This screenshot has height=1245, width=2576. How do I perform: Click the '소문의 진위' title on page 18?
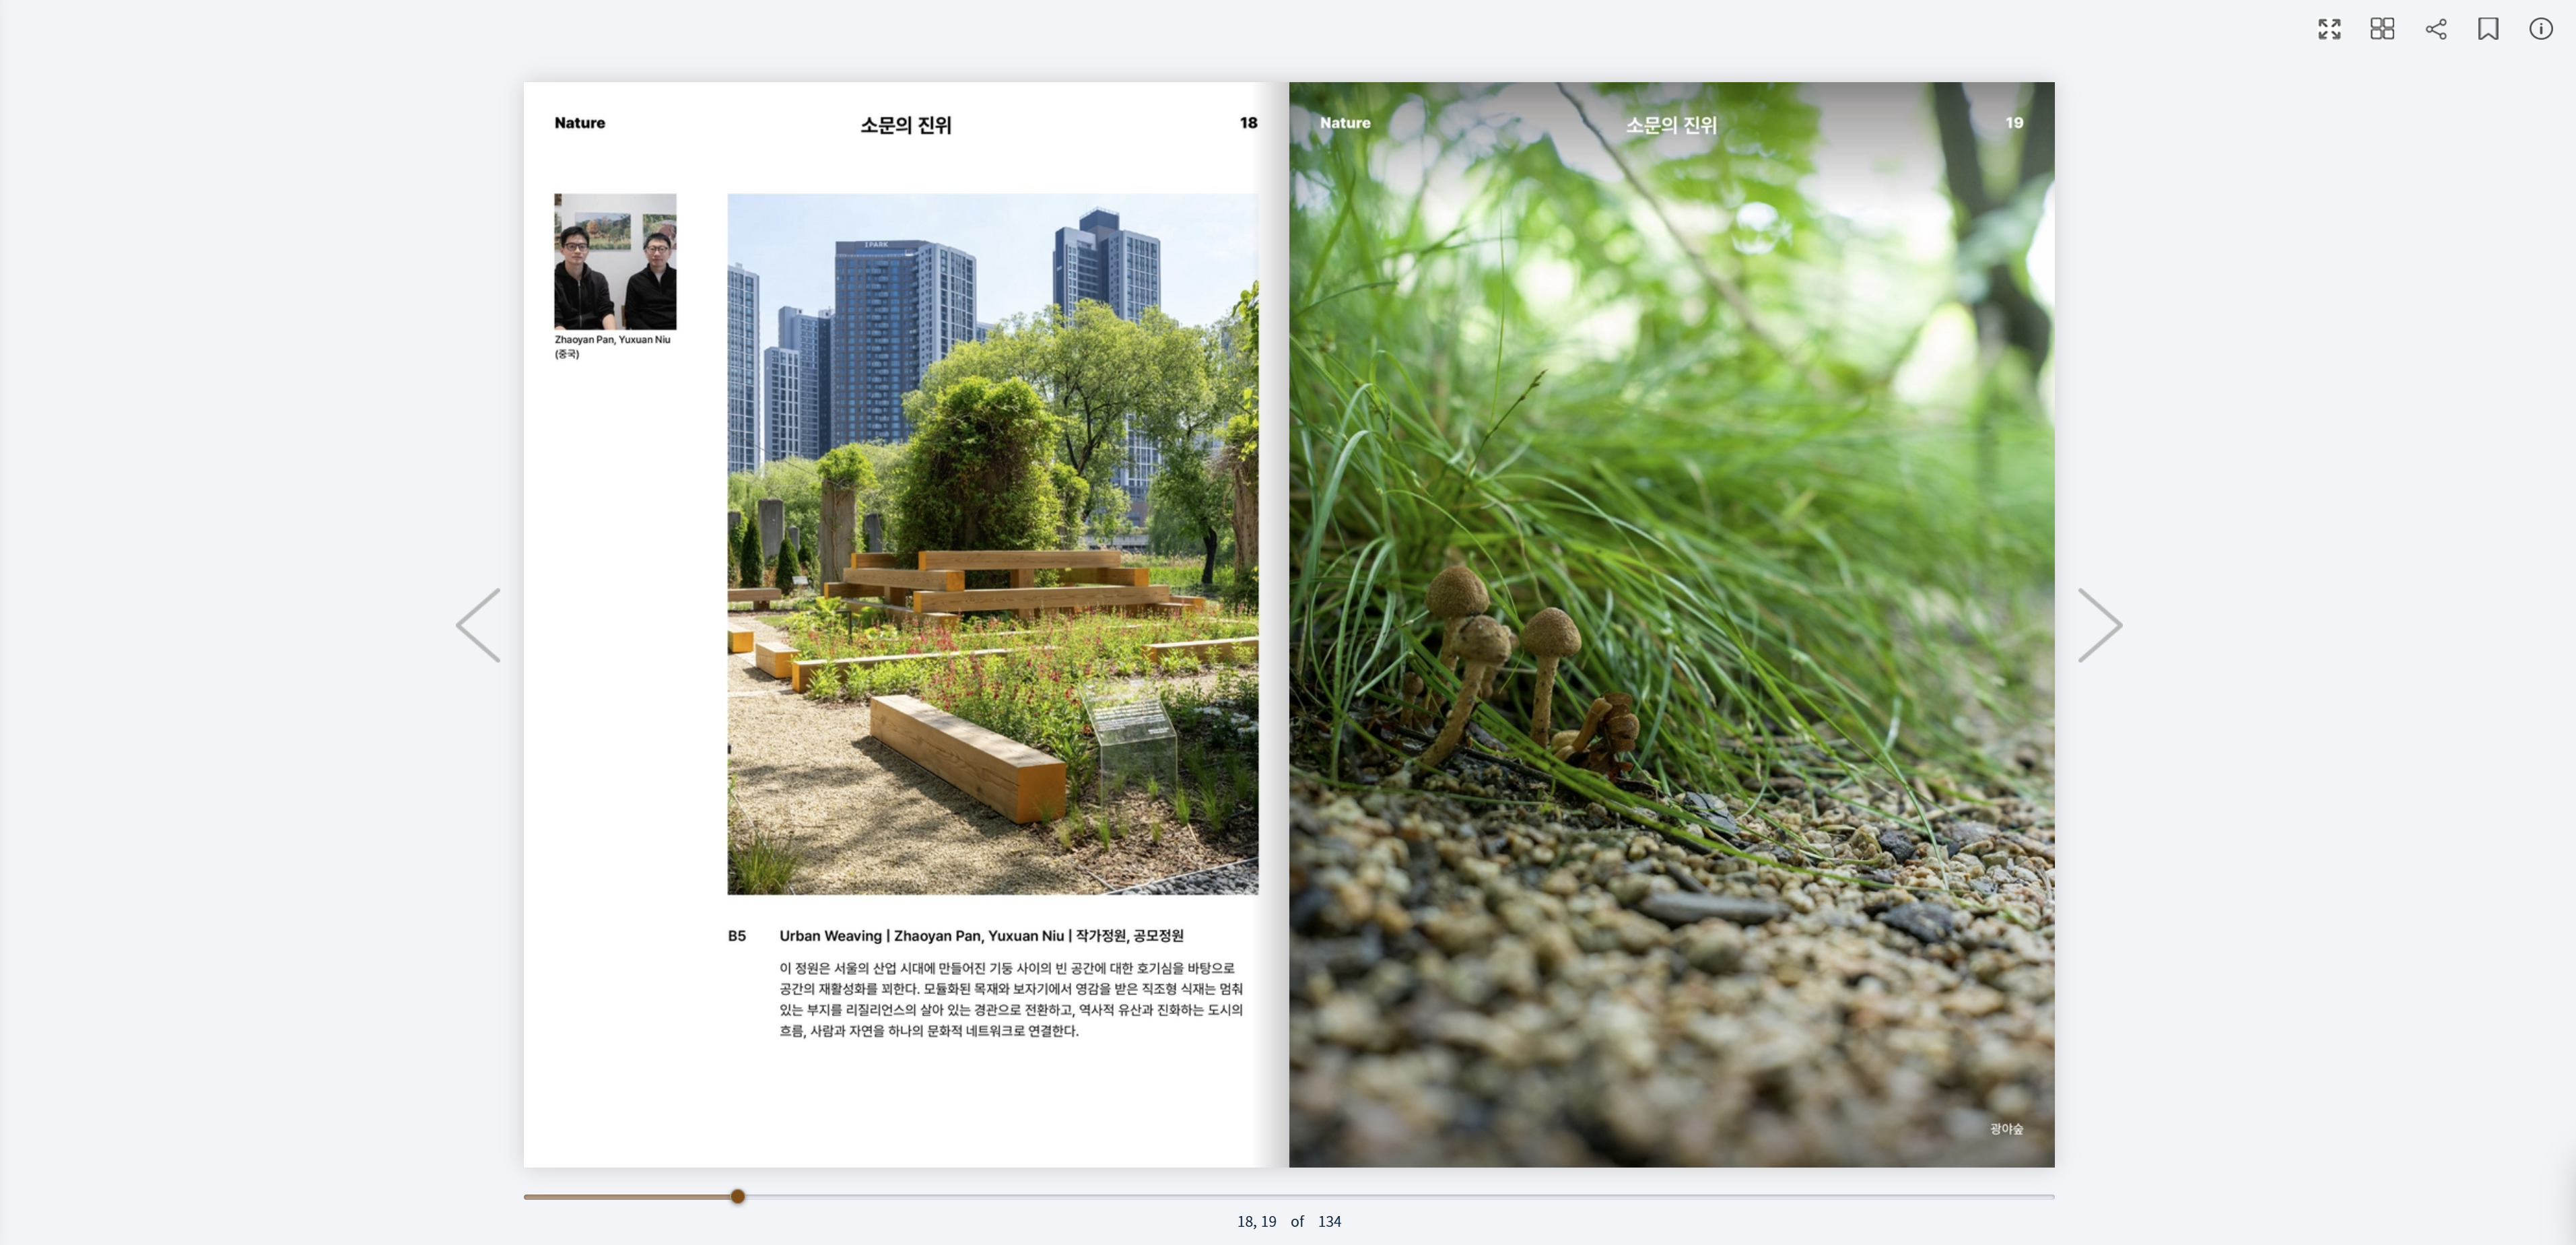(906, 125)
